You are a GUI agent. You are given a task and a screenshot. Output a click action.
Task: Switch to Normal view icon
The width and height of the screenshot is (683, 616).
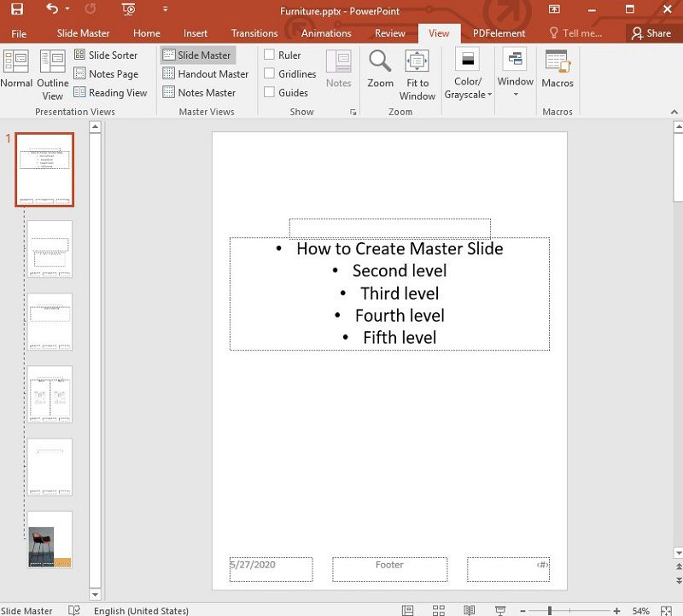pos(16,61)
